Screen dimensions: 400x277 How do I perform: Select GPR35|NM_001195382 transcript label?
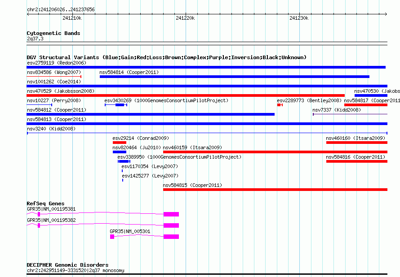coord(51,220)
